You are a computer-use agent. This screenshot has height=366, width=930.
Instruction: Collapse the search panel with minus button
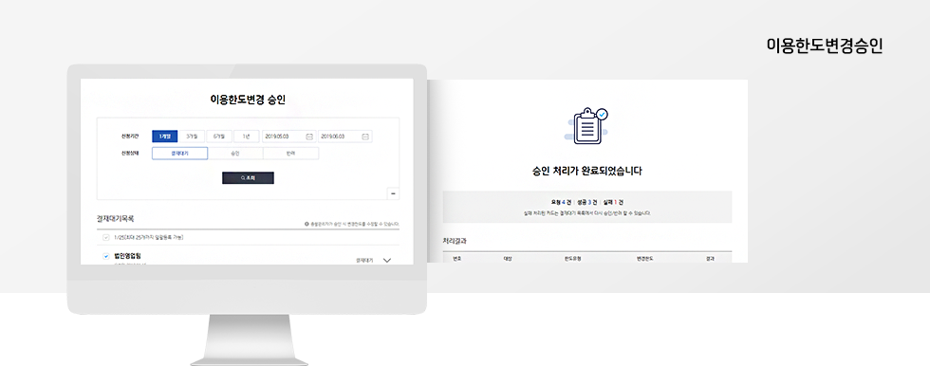coord(393,193)
